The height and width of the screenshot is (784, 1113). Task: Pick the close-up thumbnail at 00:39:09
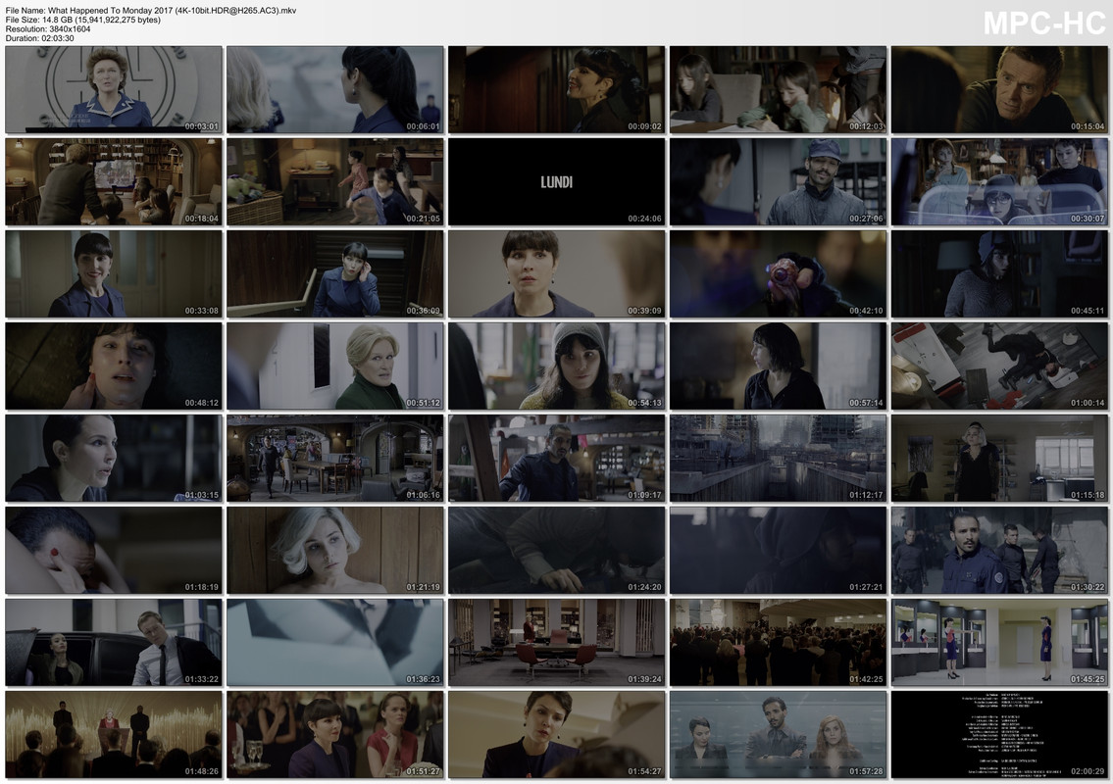click(x=557, y=273)
